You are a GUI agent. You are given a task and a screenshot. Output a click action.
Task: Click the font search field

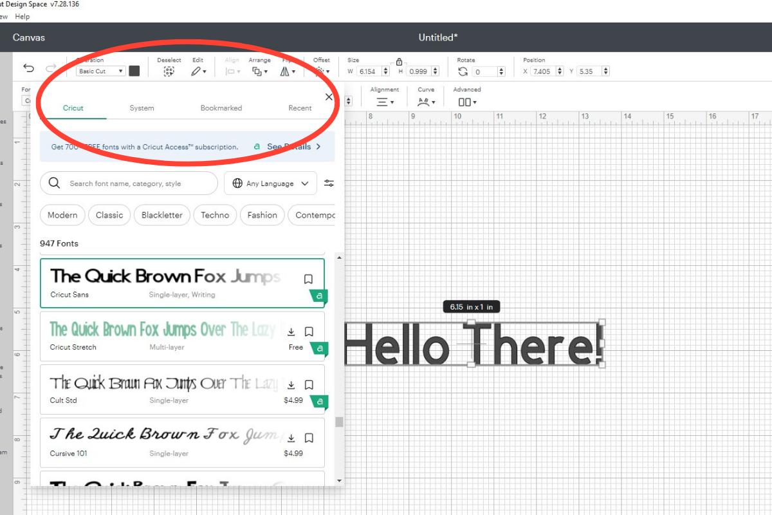coord(129,183)
